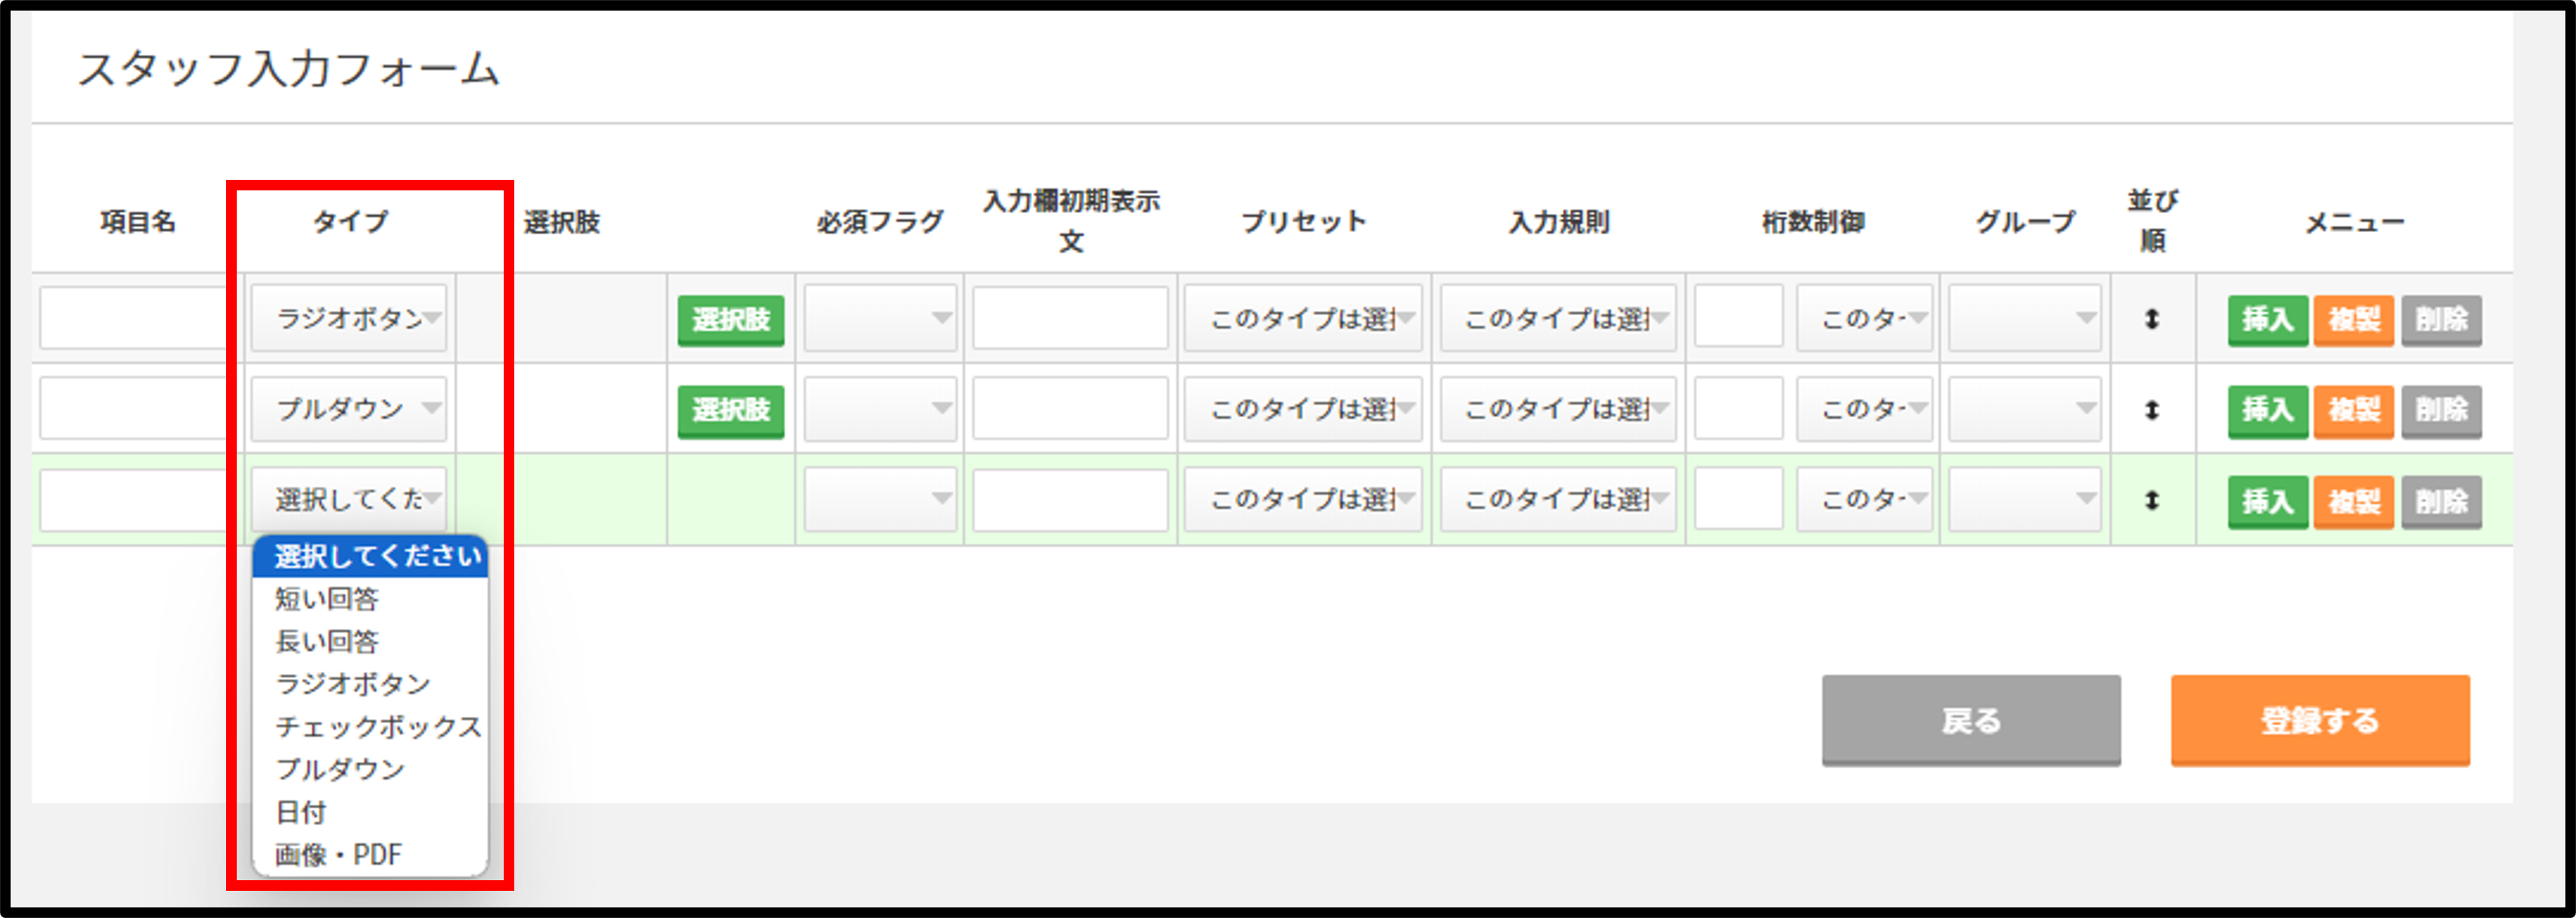Click the 複製 button in the third row

pyautogui.click(x=2353, y=502)
